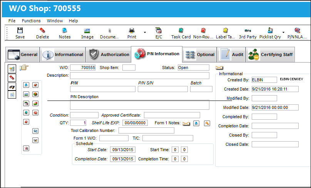Click the QTY field

(78, 123)
